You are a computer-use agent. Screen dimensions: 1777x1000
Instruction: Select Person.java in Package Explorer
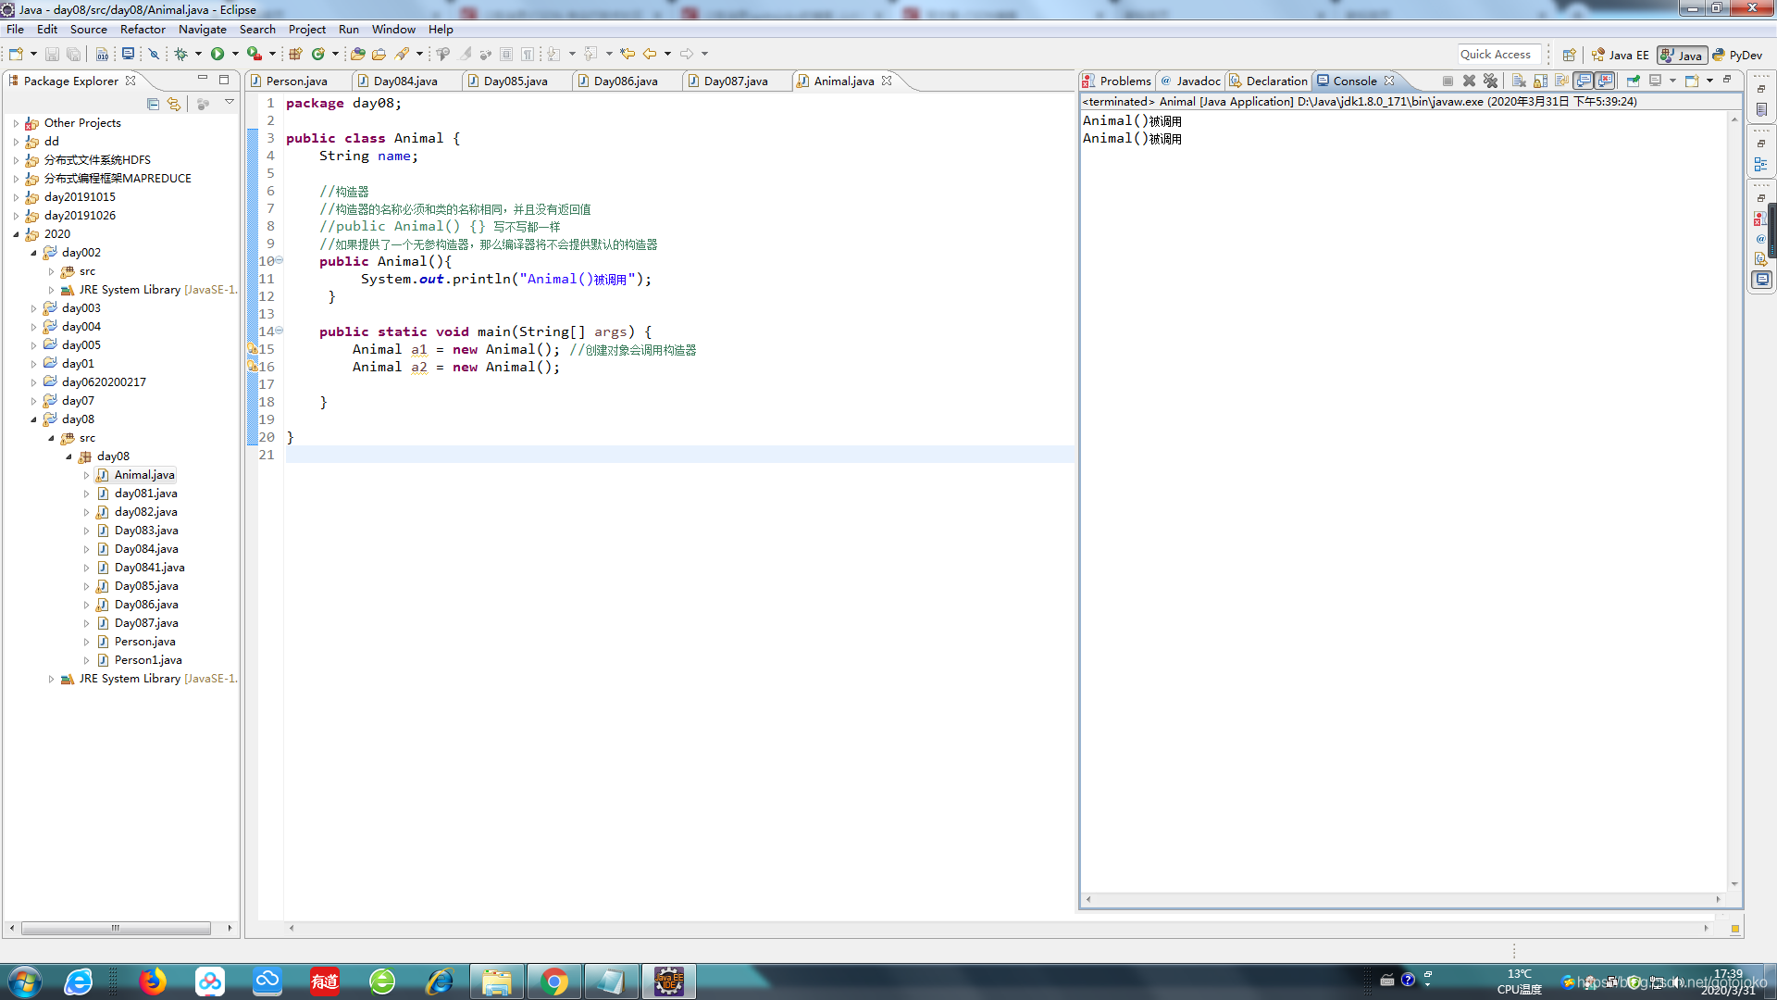pyautogui.click(x=144, y=642)
